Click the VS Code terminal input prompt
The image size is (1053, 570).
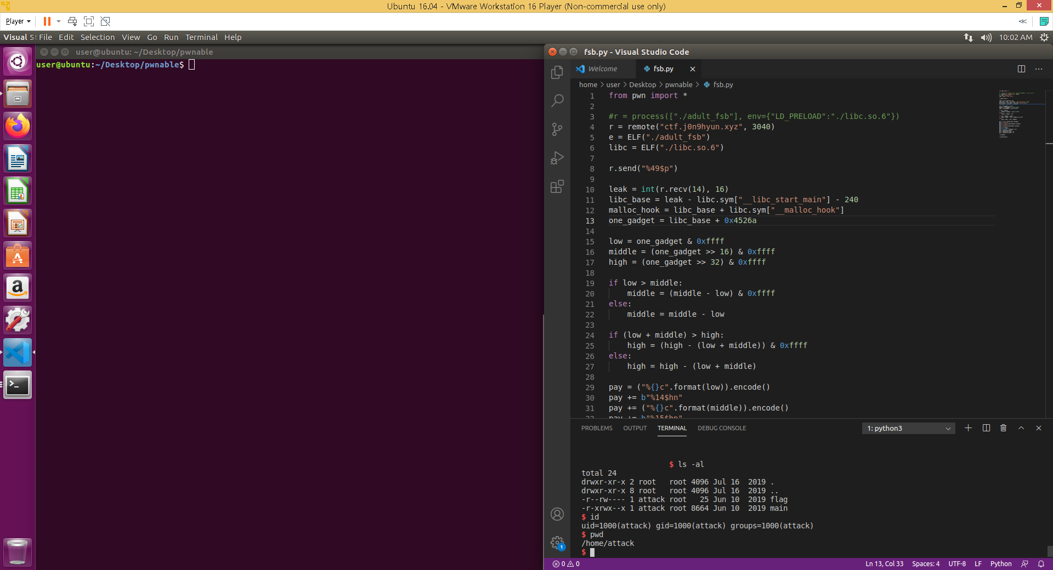click(x=592, y=552)
